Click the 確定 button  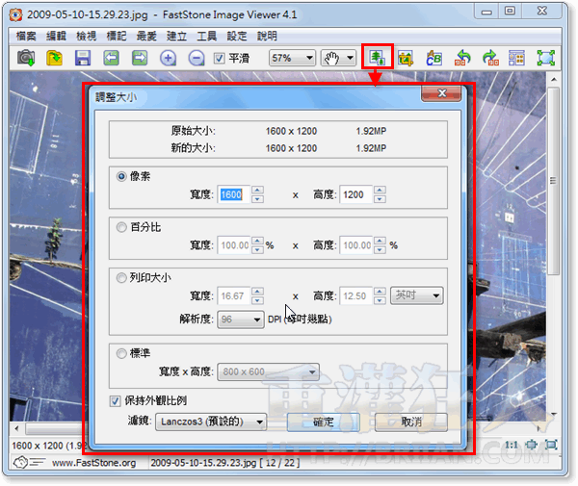tap(323, 422)
